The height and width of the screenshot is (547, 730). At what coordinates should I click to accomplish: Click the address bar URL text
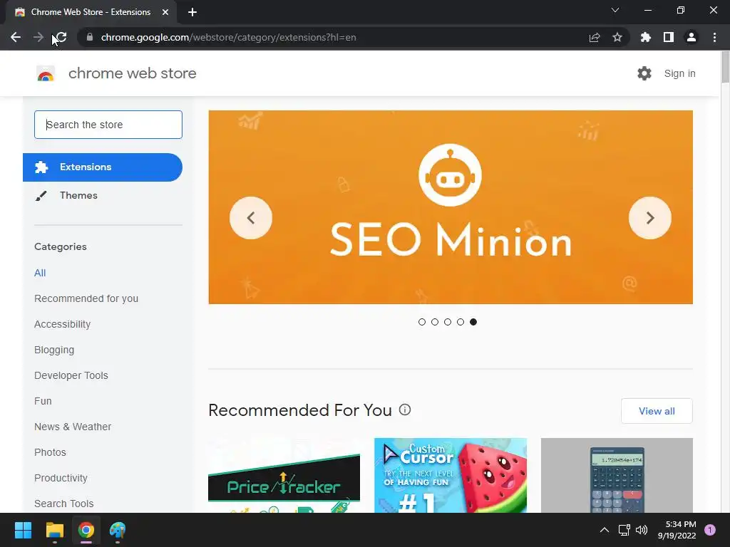229,37
